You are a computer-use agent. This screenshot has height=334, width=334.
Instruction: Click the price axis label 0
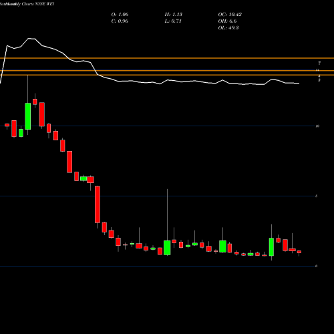(317, 266)
